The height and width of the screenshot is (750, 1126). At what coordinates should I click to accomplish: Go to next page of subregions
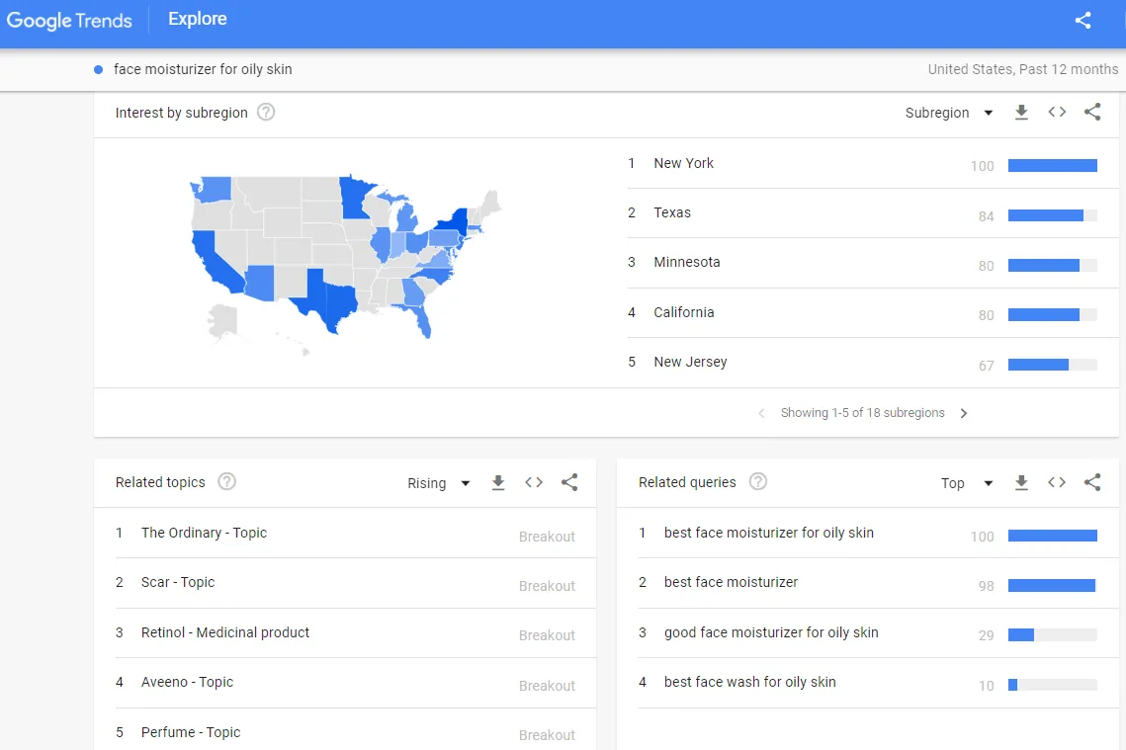coord(964,413)
